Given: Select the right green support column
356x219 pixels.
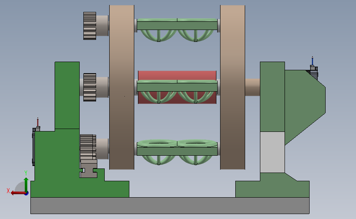Looking at the screenshot, I should click(272, 97).
